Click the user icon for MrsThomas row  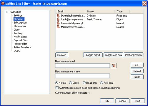[x=58, y=27]
